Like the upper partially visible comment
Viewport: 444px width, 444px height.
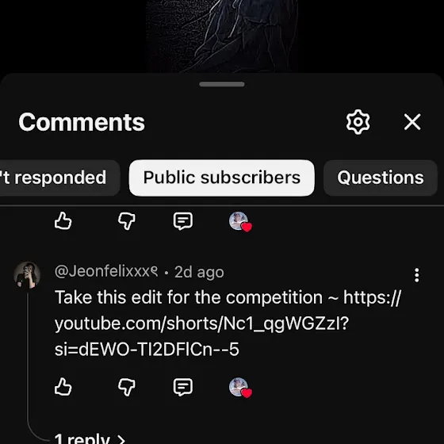[63, 220]
